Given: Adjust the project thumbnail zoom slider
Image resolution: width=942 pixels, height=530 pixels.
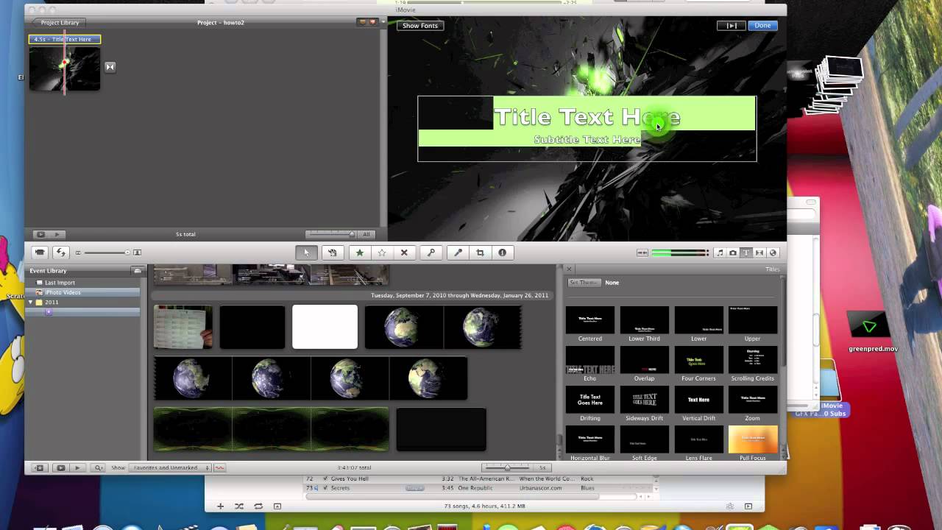Looking at the screenshot, I should click(331, 234).
